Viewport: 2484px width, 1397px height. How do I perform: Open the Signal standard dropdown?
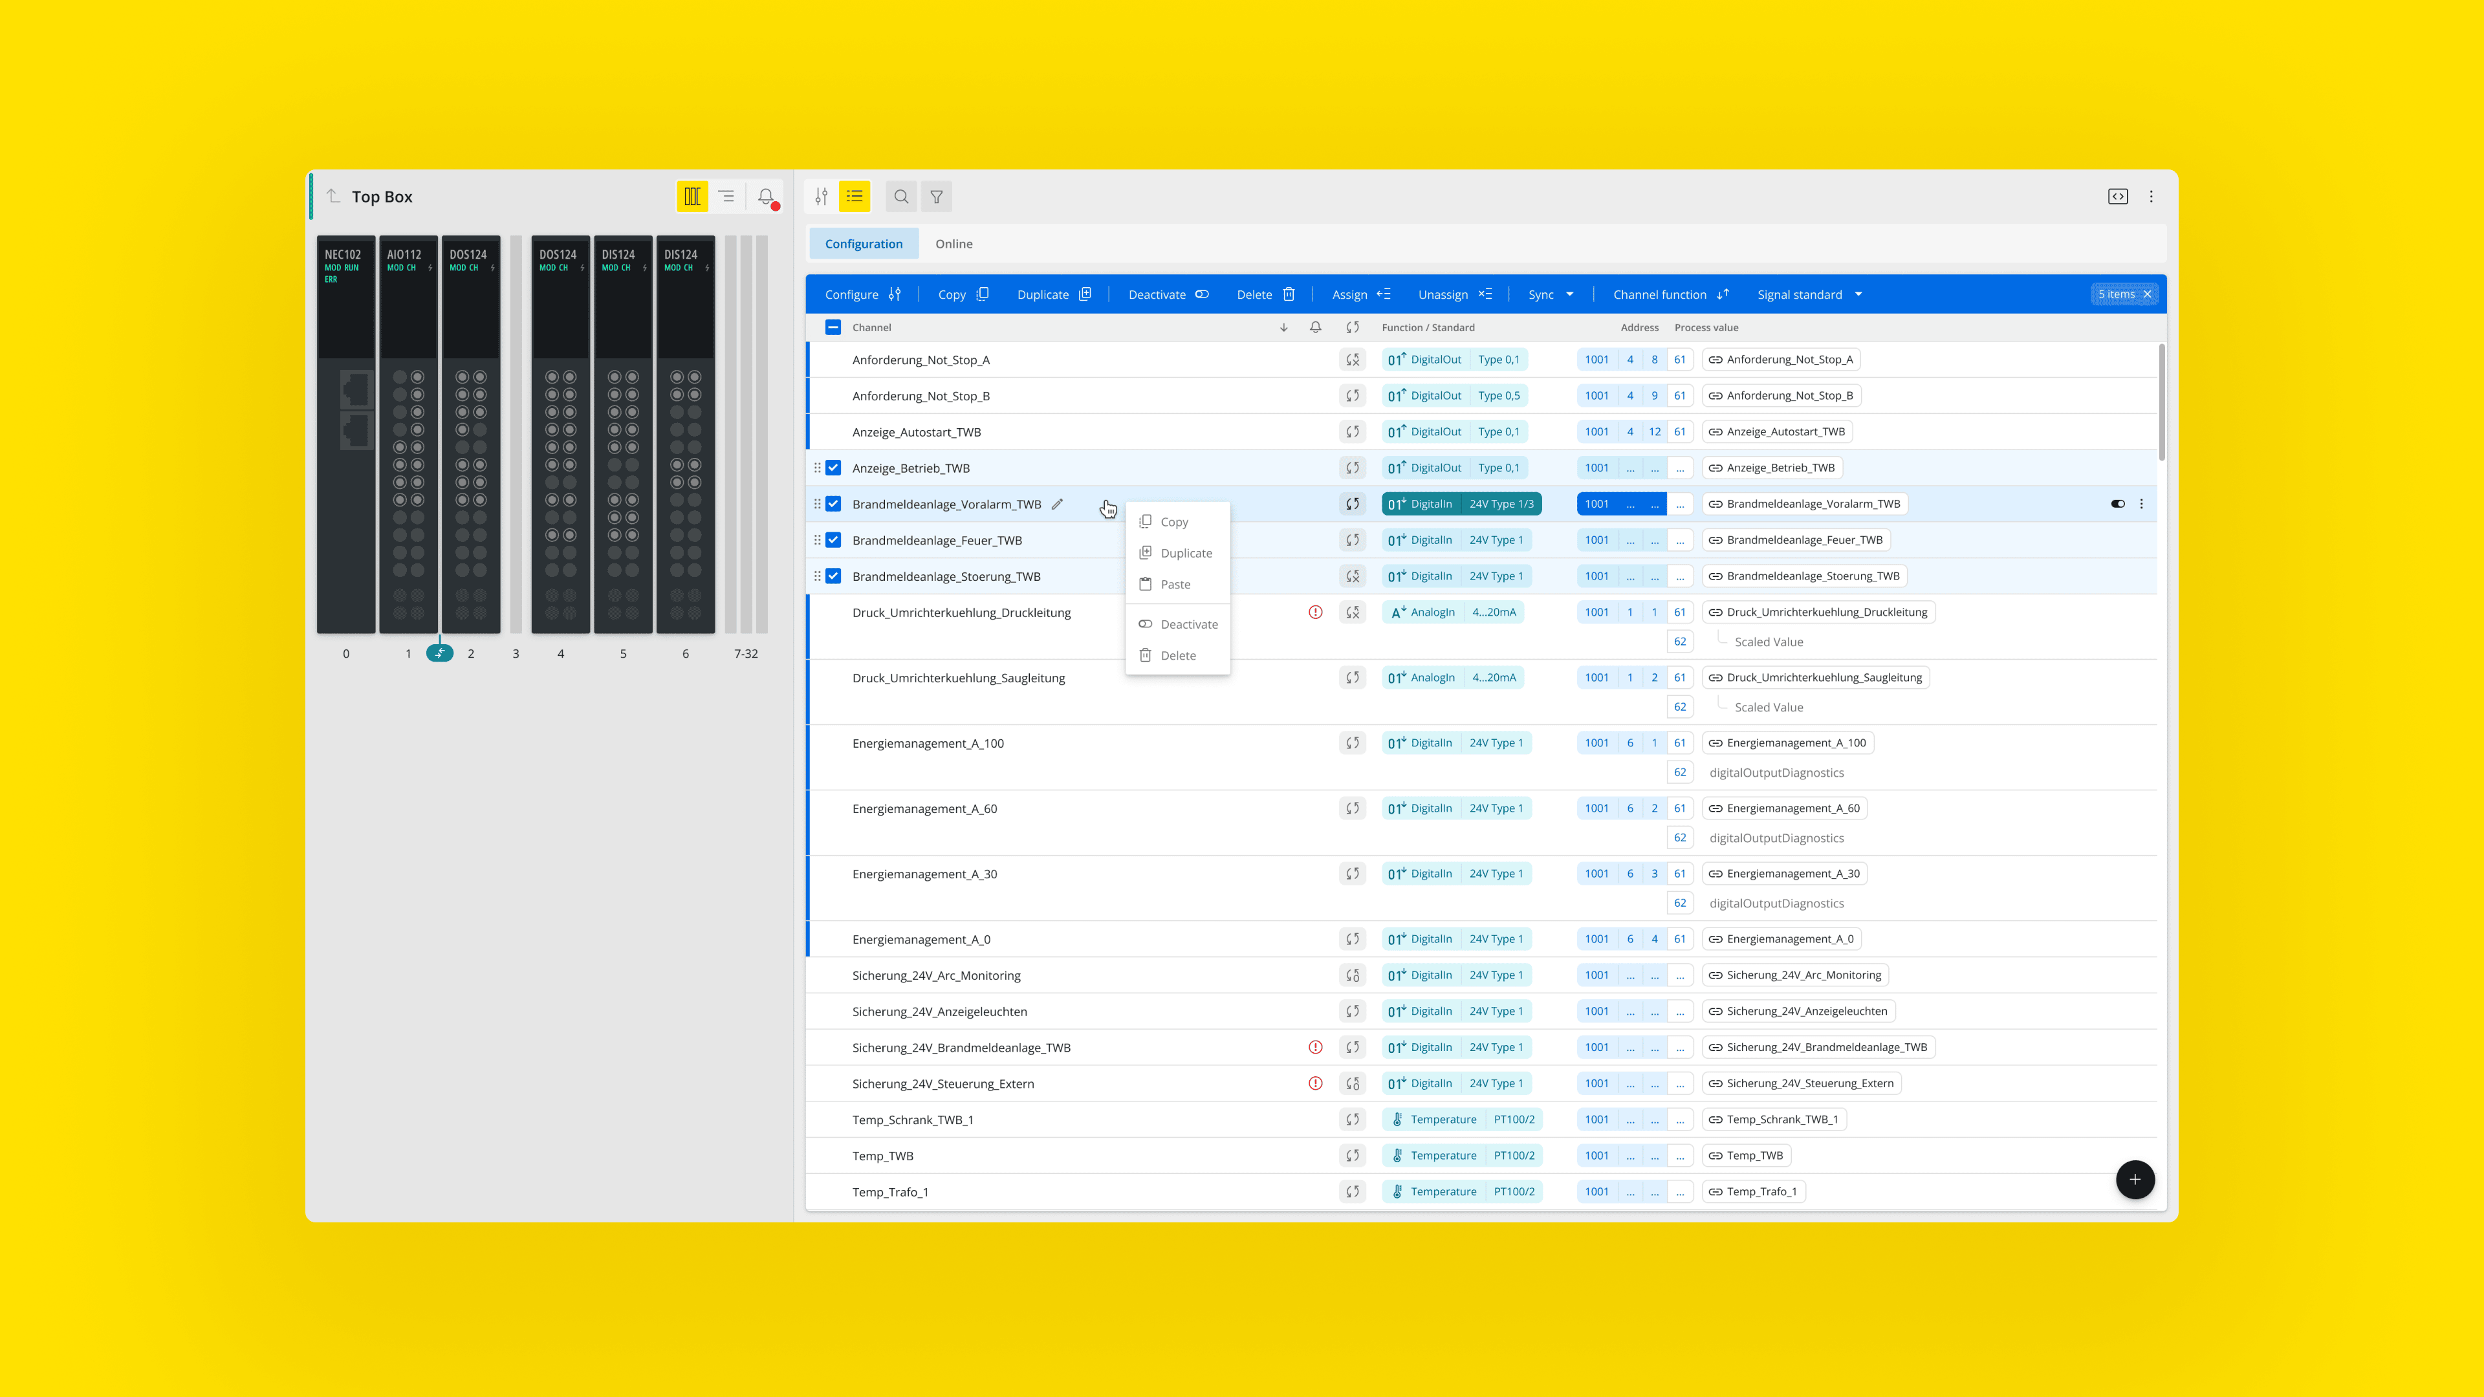click(x=1809, y=295)
